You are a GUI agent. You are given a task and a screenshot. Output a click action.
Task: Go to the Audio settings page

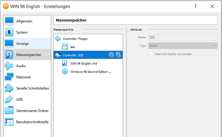(27, 66)
